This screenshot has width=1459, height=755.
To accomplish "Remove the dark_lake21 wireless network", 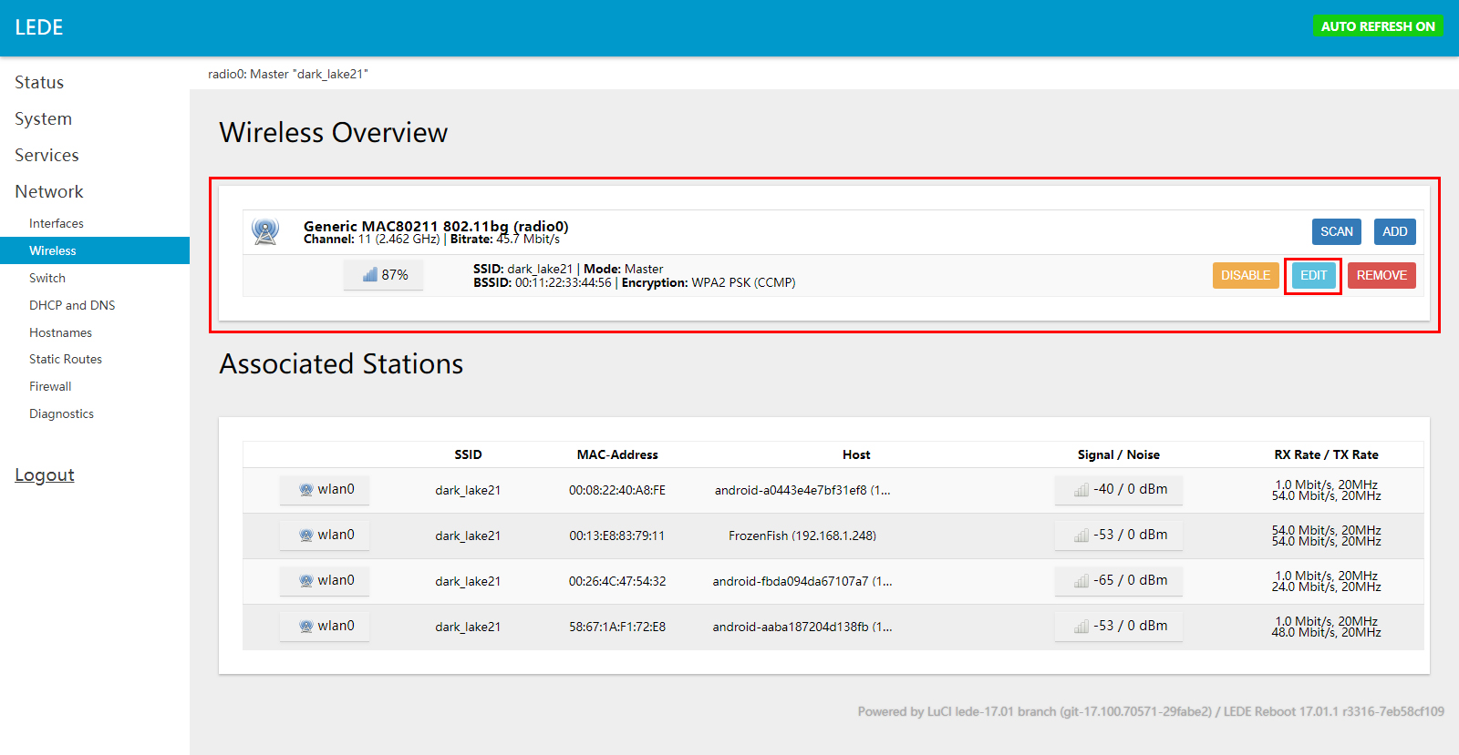I will tap(1381, 276).
